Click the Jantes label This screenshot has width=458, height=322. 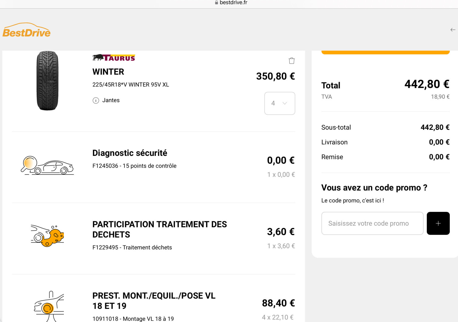pos(111,100)
